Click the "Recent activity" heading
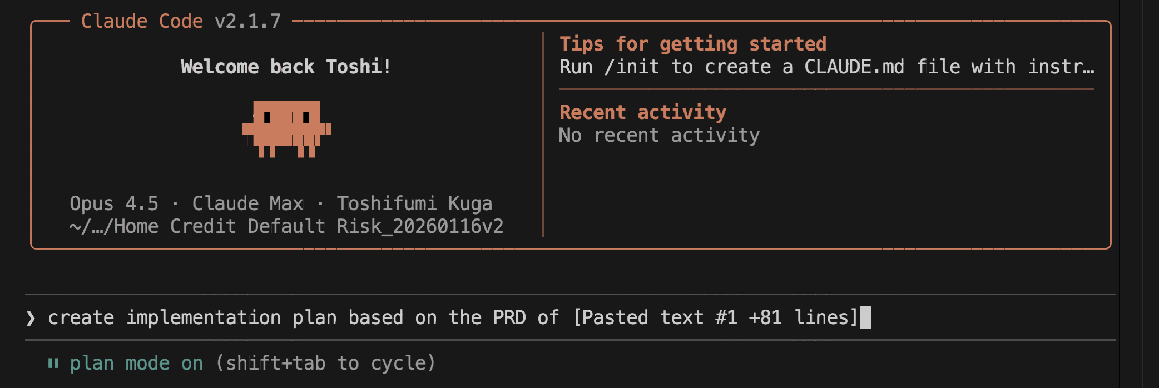 pos(642,112)
